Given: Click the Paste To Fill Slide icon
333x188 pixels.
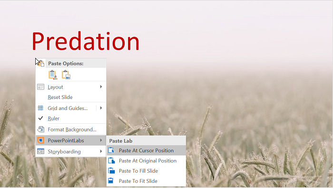Looking at the screenshot, I should (111, 171).
